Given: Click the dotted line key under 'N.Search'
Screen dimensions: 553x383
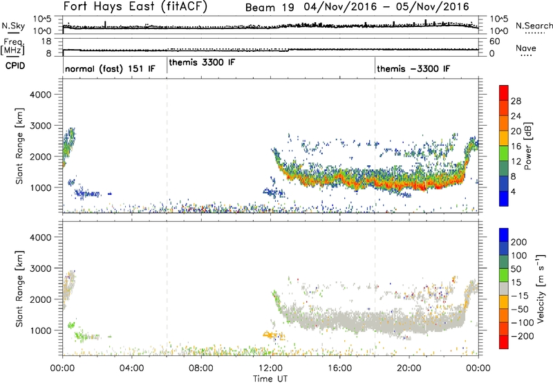Looking at the screenshot, I should 534,32.
